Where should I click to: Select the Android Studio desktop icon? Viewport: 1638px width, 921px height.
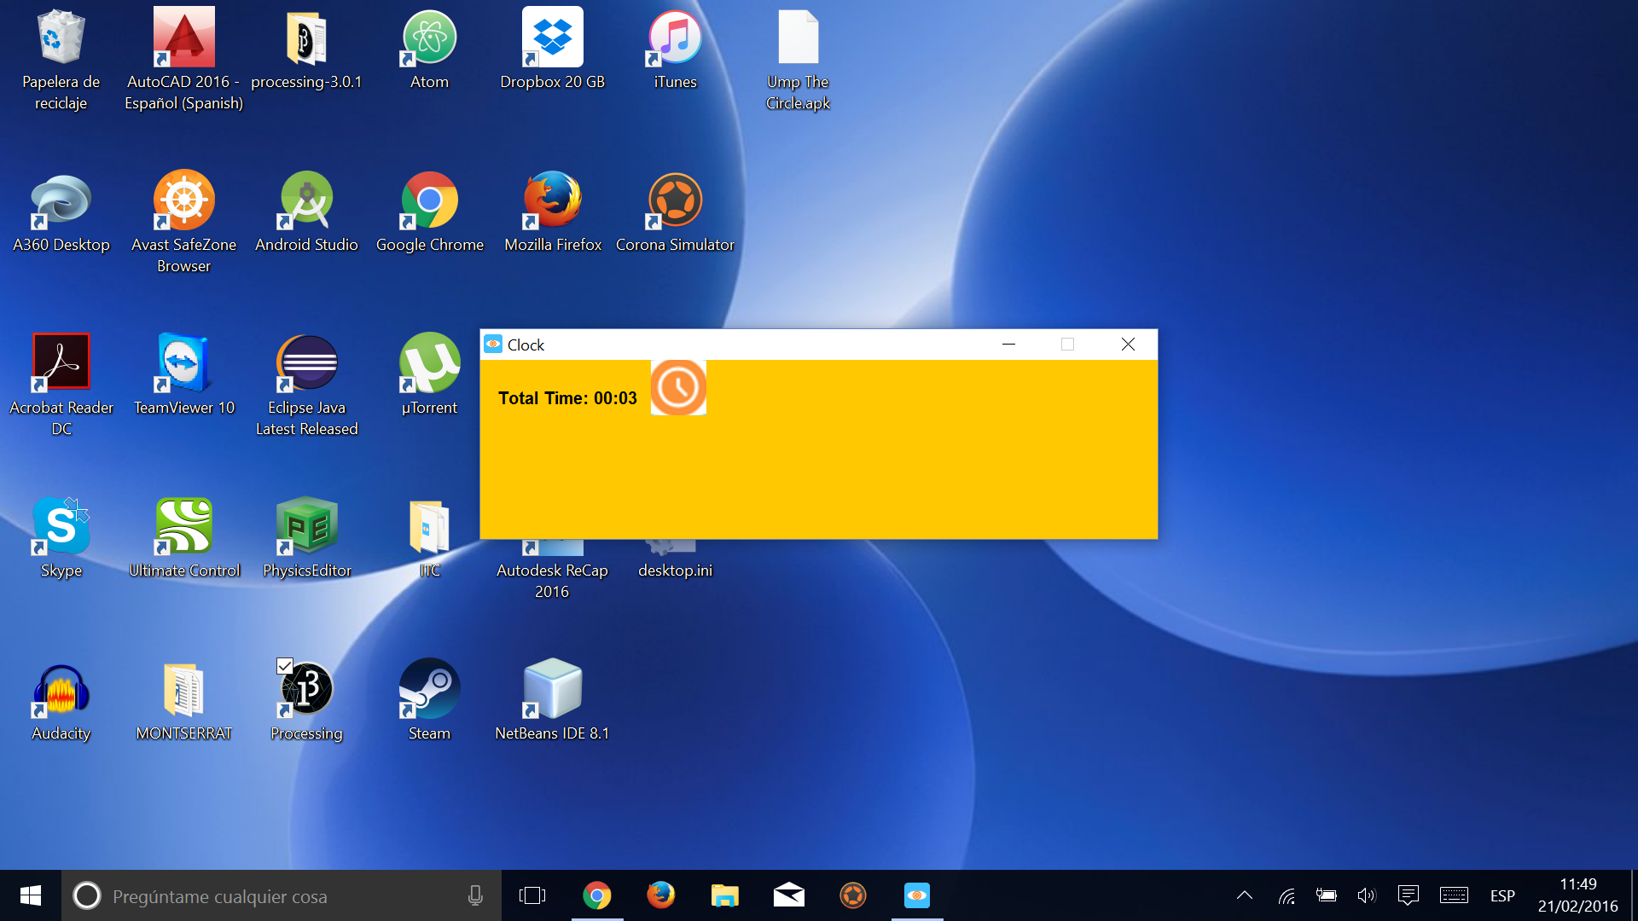(306, 201)
